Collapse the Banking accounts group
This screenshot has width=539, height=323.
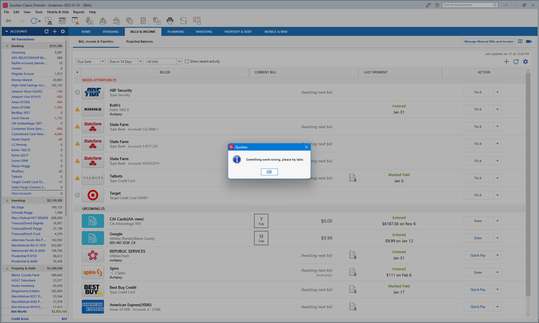click(7, 46)
